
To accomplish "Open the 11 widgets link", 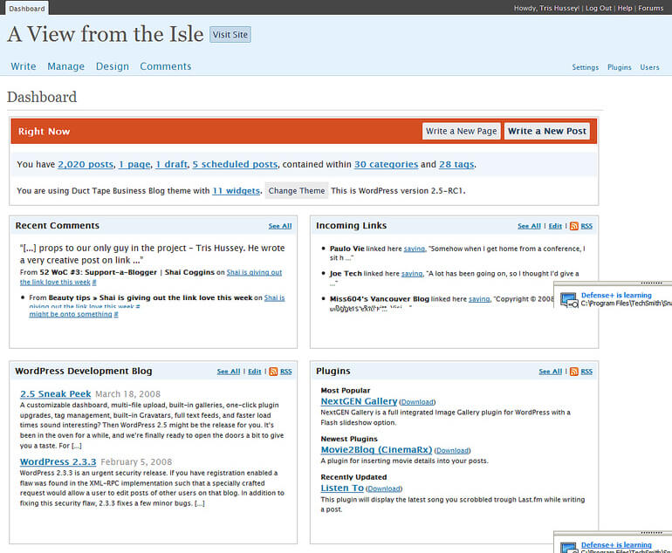I will point(237,191).
